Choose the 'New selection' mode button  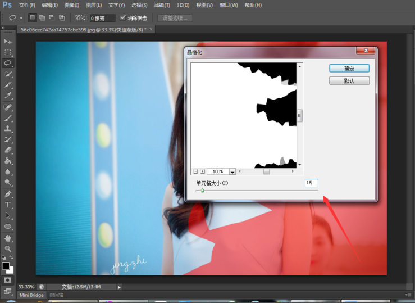[x=33, y=18]
